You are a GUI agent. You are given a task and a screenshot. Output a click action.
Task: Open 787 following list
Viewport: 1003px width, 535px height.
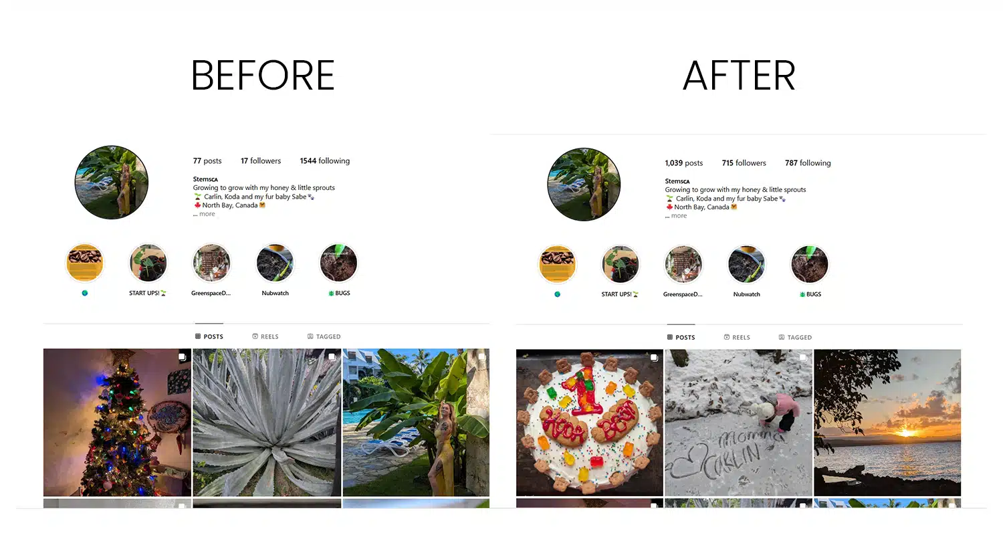click(x=808, y=163)
